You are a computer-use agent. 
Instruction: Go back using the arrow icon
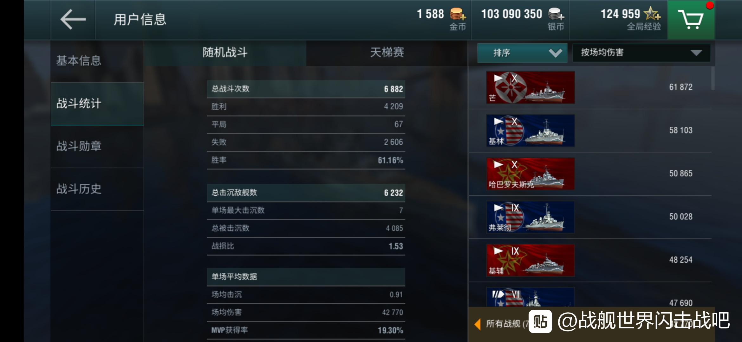click(x=73, y=20)
